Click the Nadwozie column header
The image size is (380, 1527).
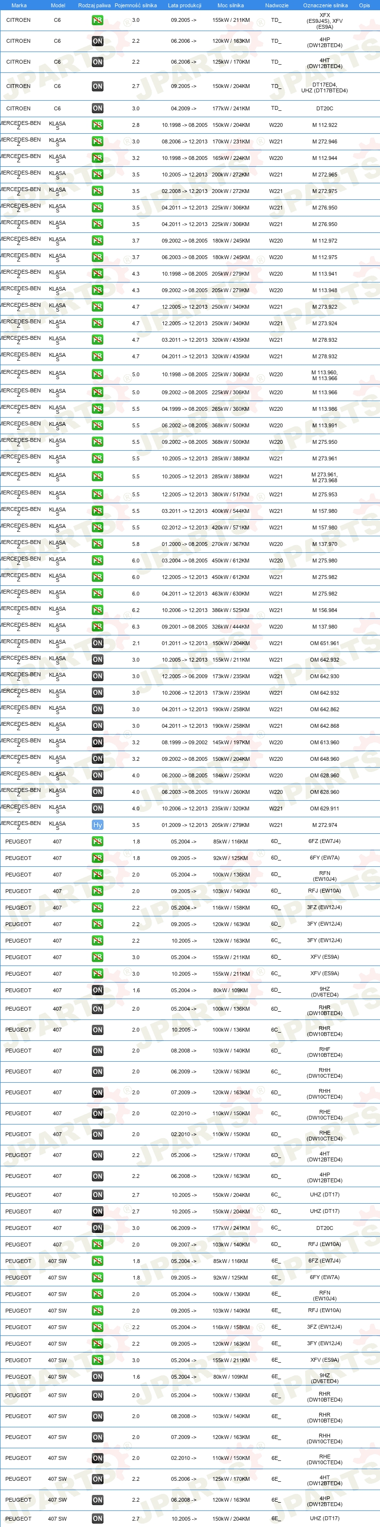277,5
